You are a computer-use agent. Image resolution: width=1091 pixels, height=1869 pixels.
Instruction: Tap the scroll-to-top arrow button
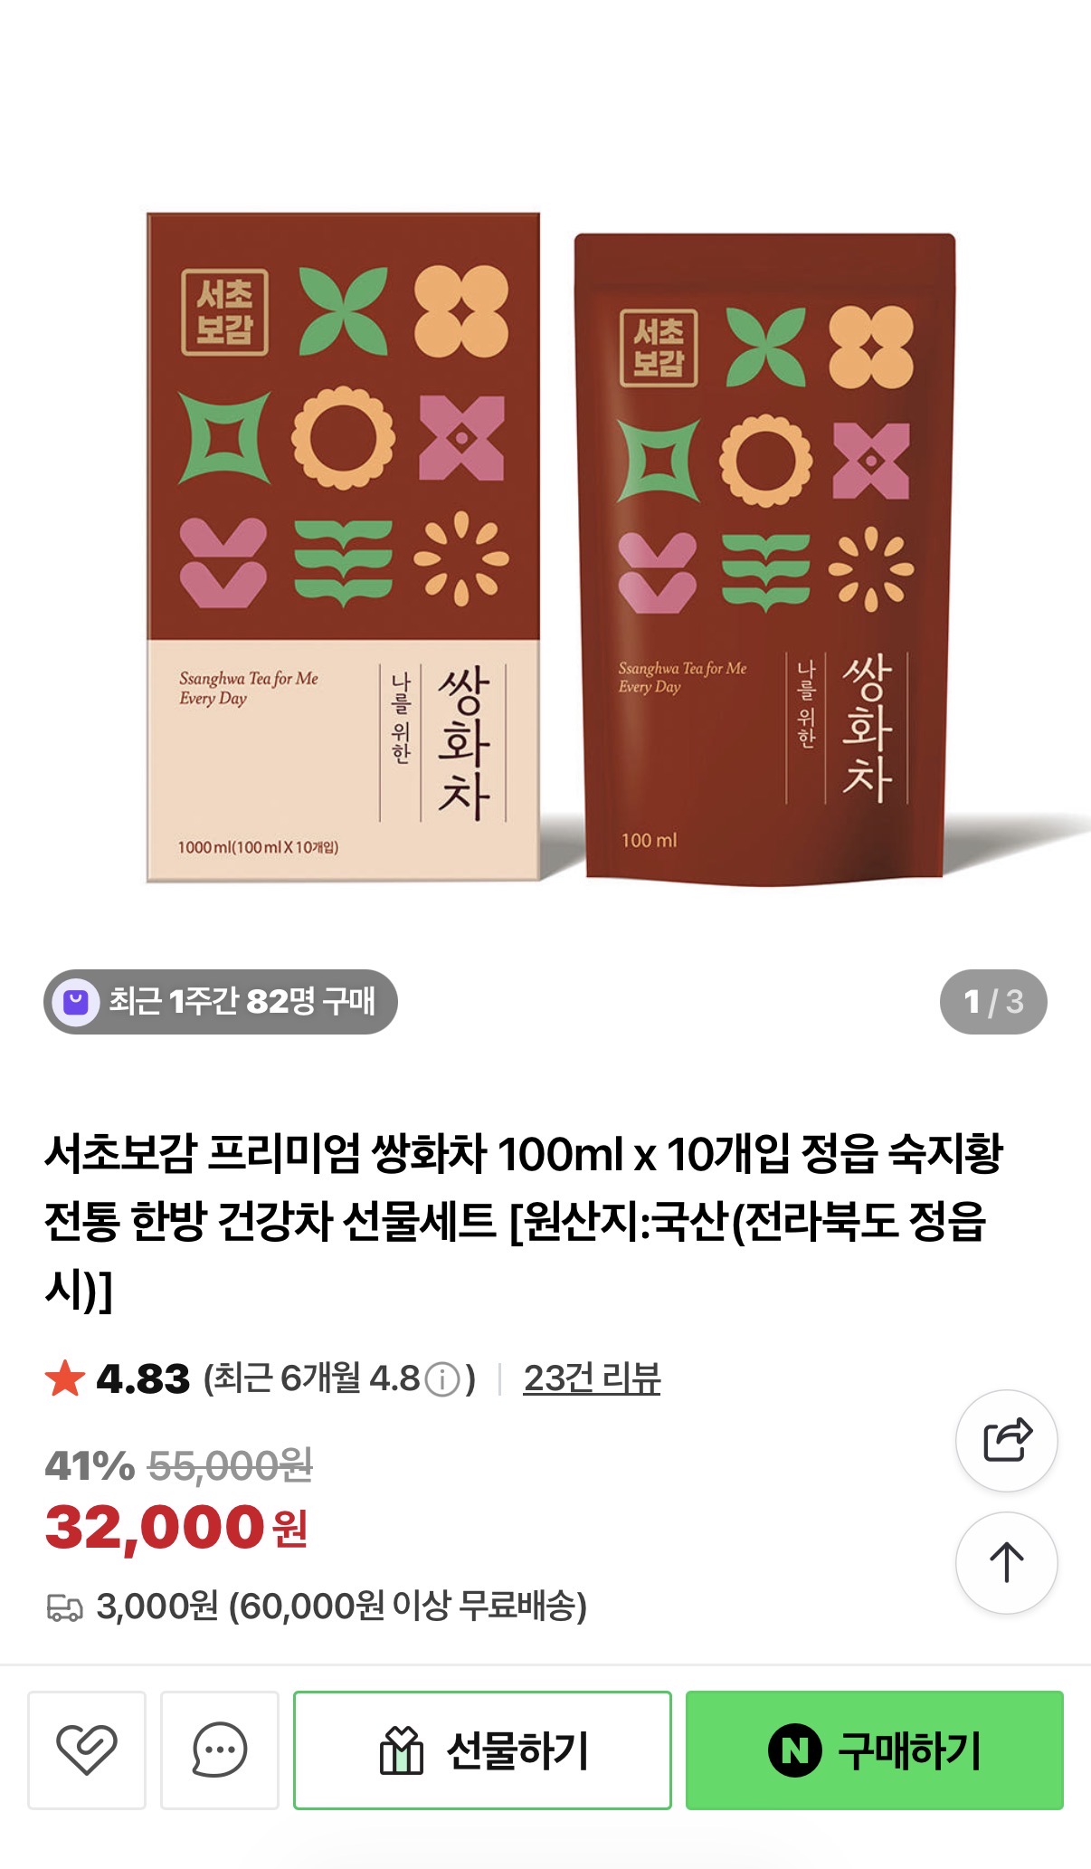[1007, 1562]
